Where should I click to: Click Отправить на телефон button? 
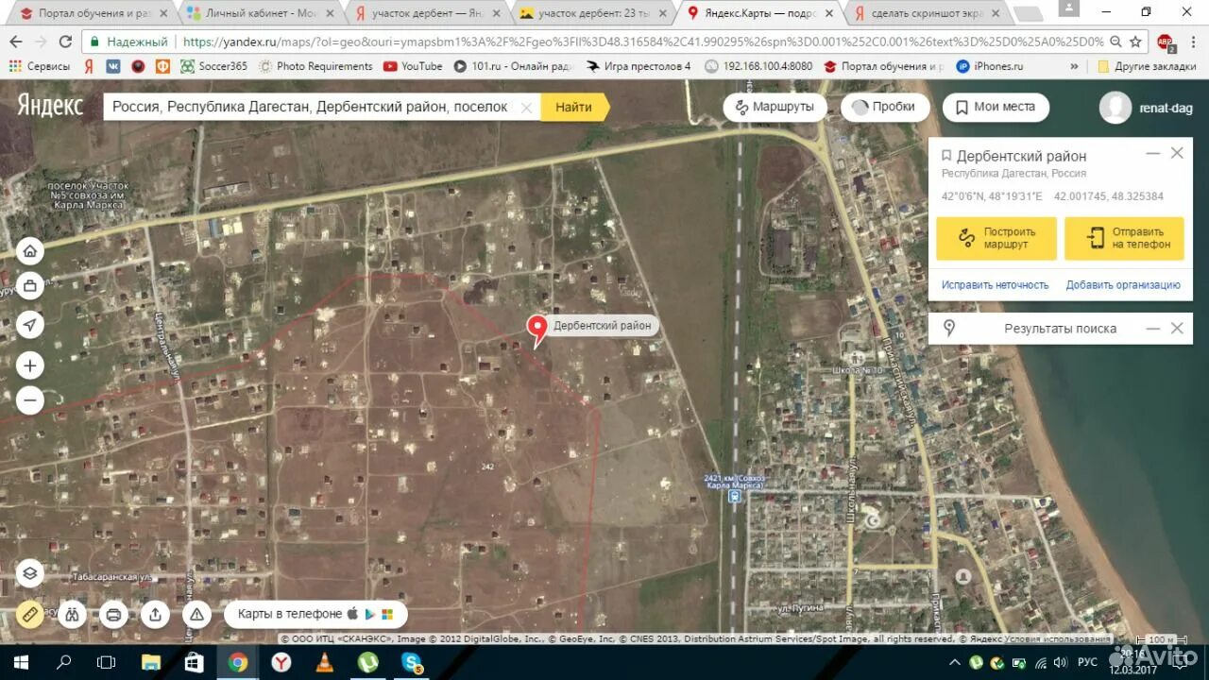tap(1124, 238)
